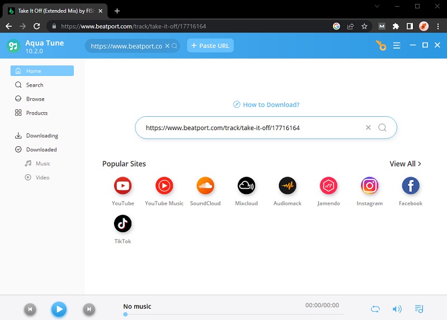Go forward in the browser
This screenshot has height=320, width=447.
click(23, 26)
